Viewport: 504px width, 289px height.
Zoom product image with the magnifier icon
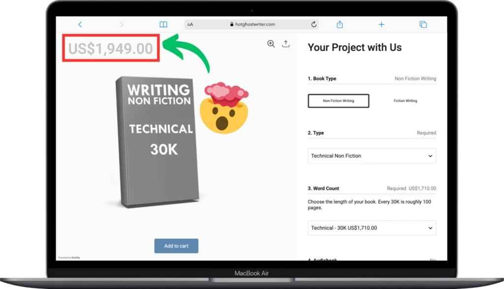pos(271,44)
